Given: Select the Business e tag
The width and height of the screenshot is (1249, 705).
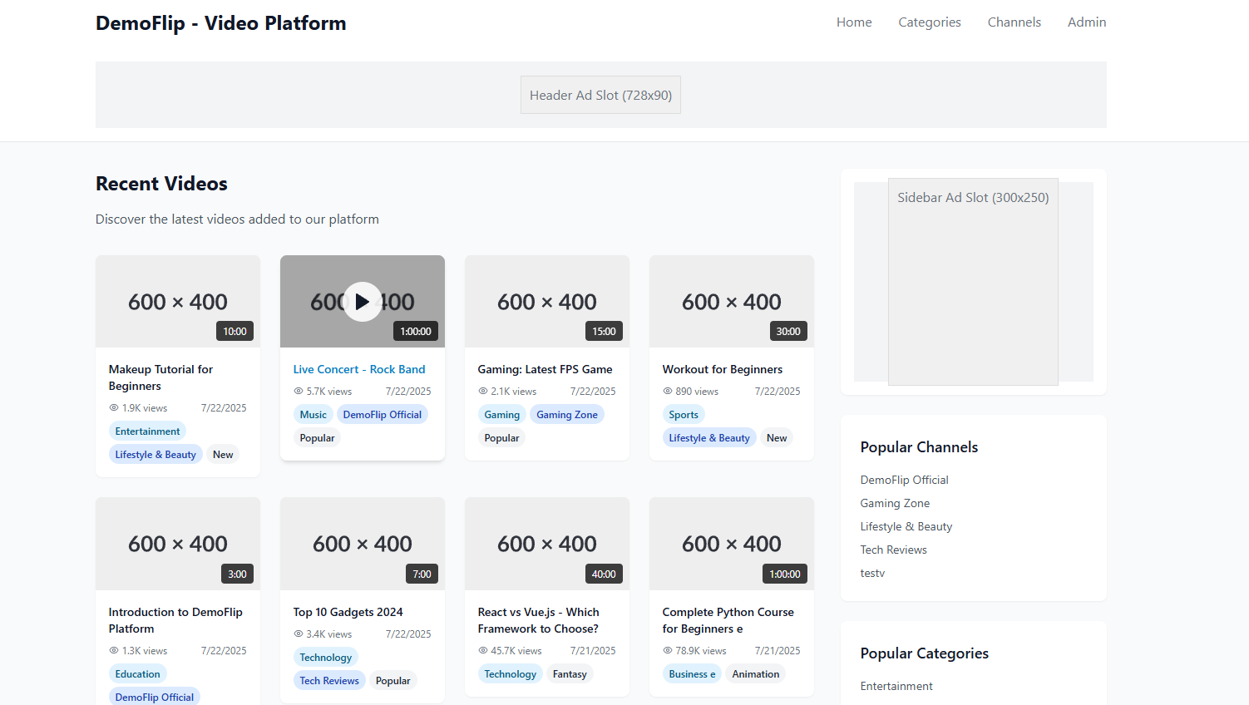Looking at the screenshot, I should click(x=692, y=674).
